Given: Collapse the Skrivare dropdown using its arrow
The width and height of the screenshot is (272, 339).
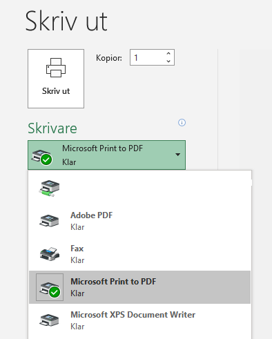Looking at the screenshot, I should tap(177, 155).
